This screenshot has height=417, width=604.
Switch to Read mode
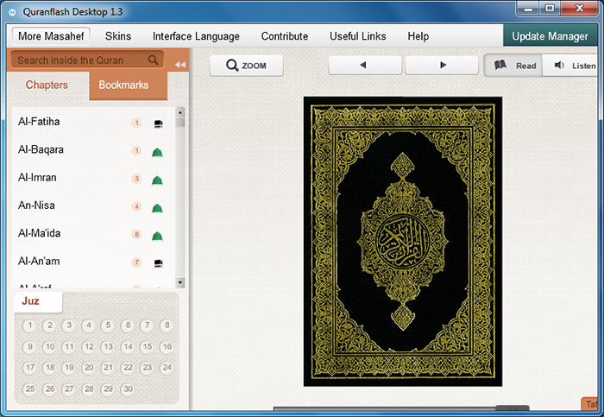point(513,65)
